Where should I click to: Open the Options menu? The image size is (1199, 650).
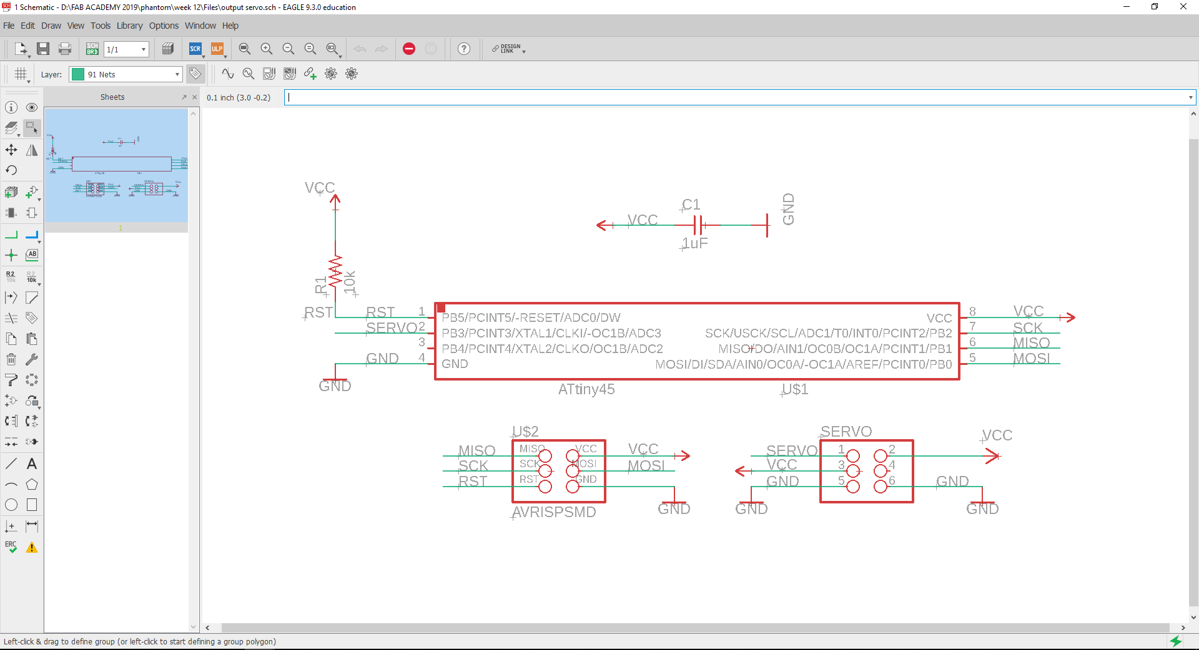point(164,26)
